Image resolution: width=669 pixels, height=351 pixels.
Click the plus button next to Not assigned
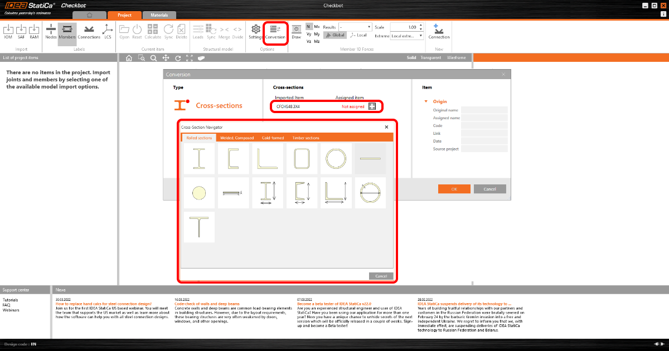pos(372,106)
